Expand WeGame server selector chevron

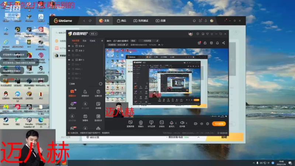pyautogui.click(x=198, y=137)
